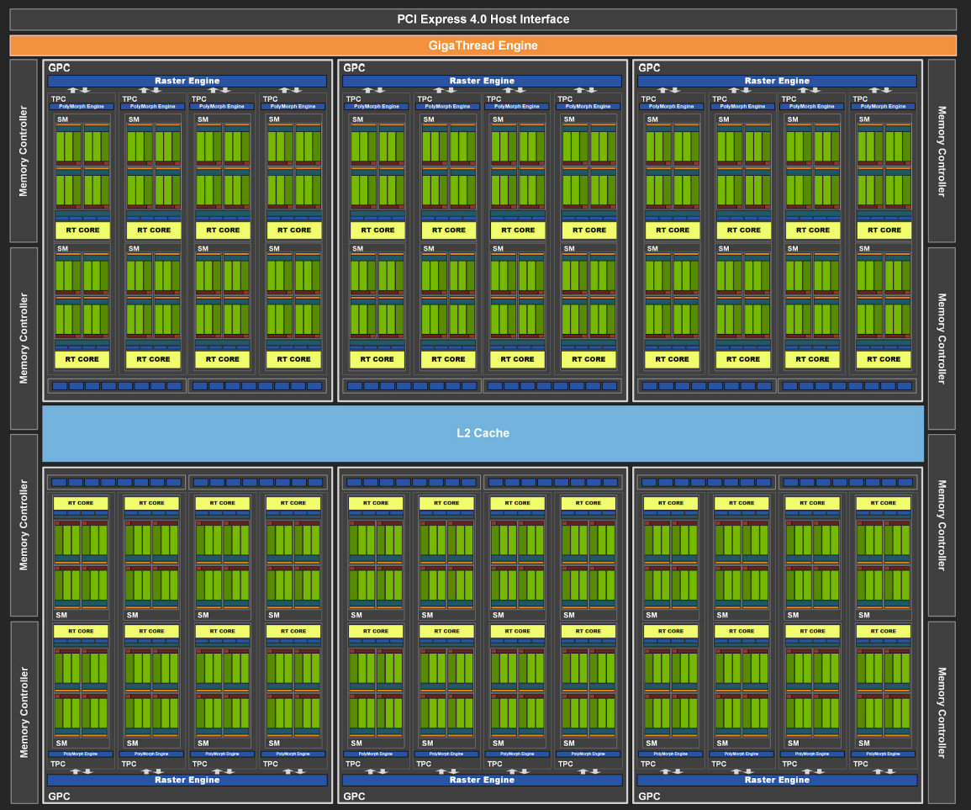
Task: Click the first RT CORE in upper-left GPC
Action: pyautogui.click(x=82, y=230)
